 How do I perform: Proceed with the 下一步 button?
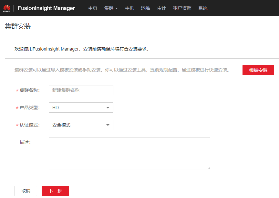55,191
